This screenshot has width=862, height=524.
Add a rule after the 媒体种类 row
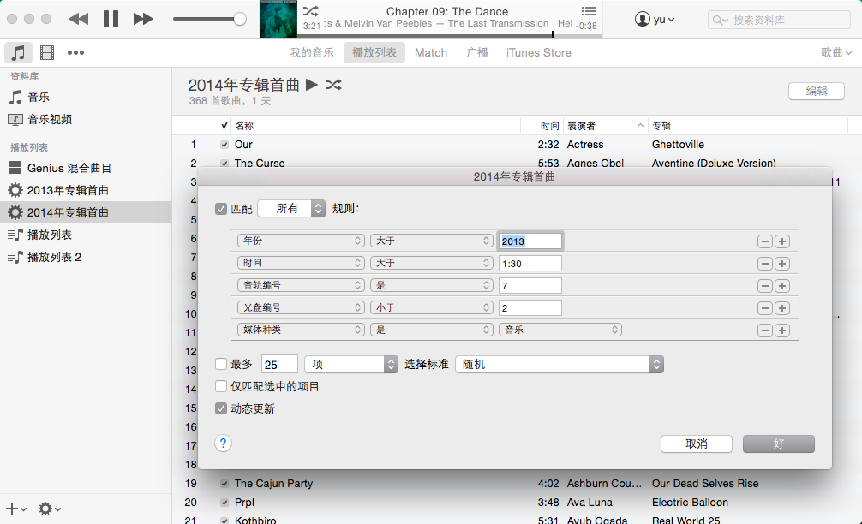coord(782,330)
